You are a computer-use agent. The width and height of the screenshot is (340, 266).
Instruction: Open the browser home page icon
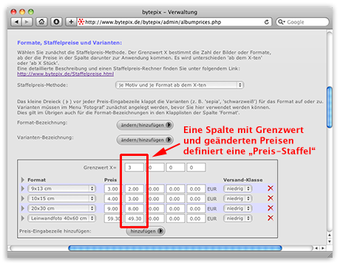click(41, 22)
